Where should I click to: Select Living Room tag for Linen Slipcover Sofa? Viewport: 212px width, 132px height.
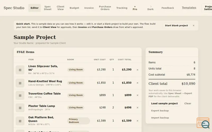[76, 70]
